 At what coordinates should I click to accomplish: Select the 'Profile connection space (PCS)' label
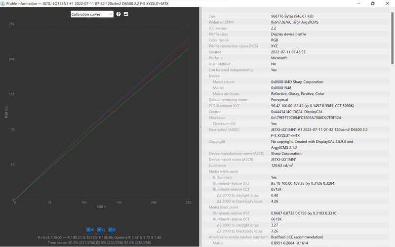233,46
